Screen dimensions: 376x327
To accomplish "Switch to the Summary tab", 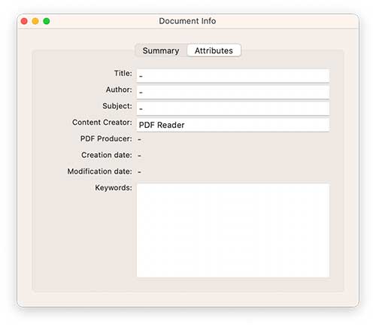I will point(161,50).
